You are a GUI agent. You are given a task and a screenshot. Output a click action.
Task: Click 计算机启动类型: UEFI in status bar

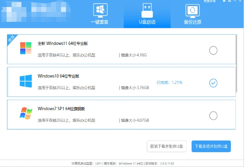(x=87, y=164)
